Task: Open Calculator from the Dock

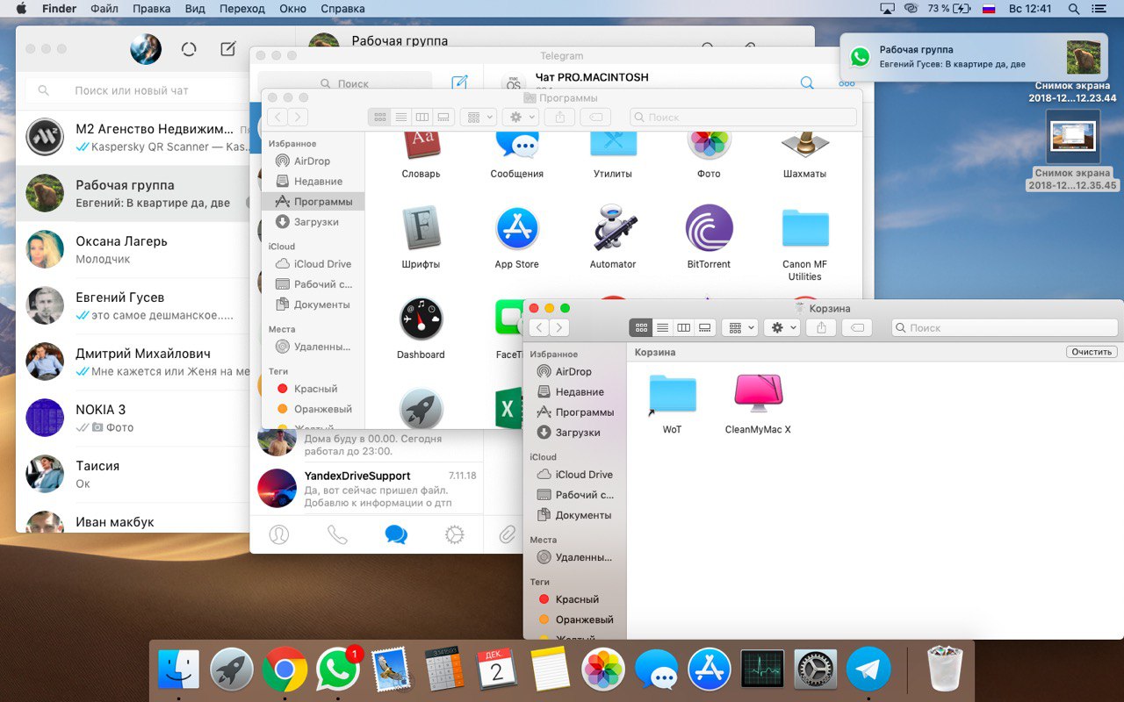Action: click(x=444, y=670)
